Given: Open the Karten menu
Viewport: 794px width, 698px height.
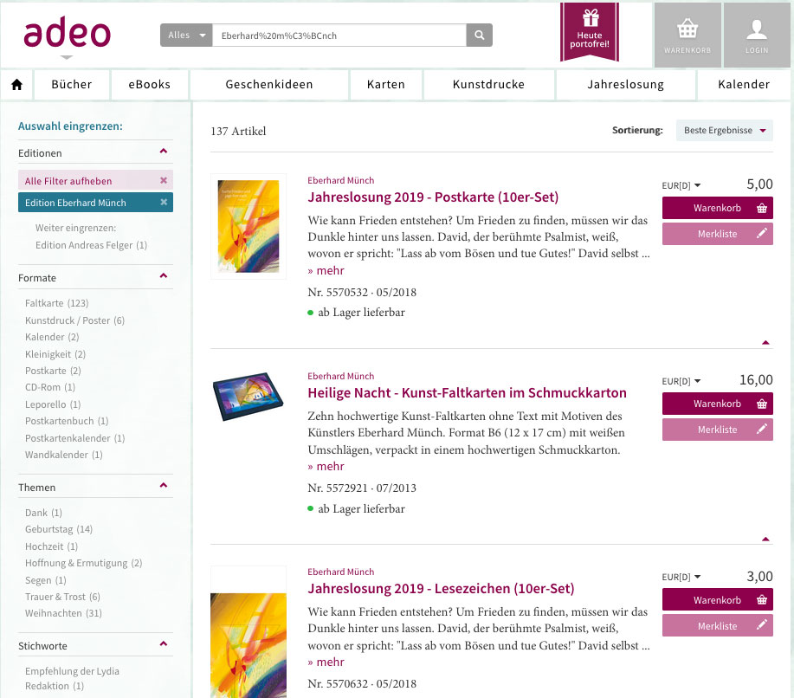Looking at the screenshot, I should tap(386, 85).
